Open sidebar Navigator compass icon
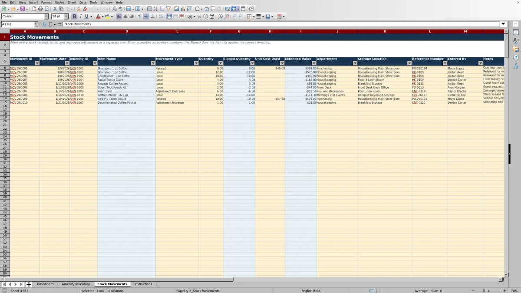Viewport: 521px width, 293px height. point(516,57)
